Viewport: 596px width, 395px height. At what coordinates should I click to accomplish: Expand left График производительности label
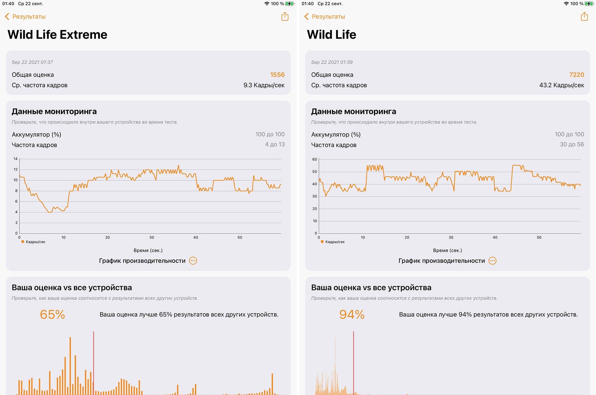coord(142,261)
